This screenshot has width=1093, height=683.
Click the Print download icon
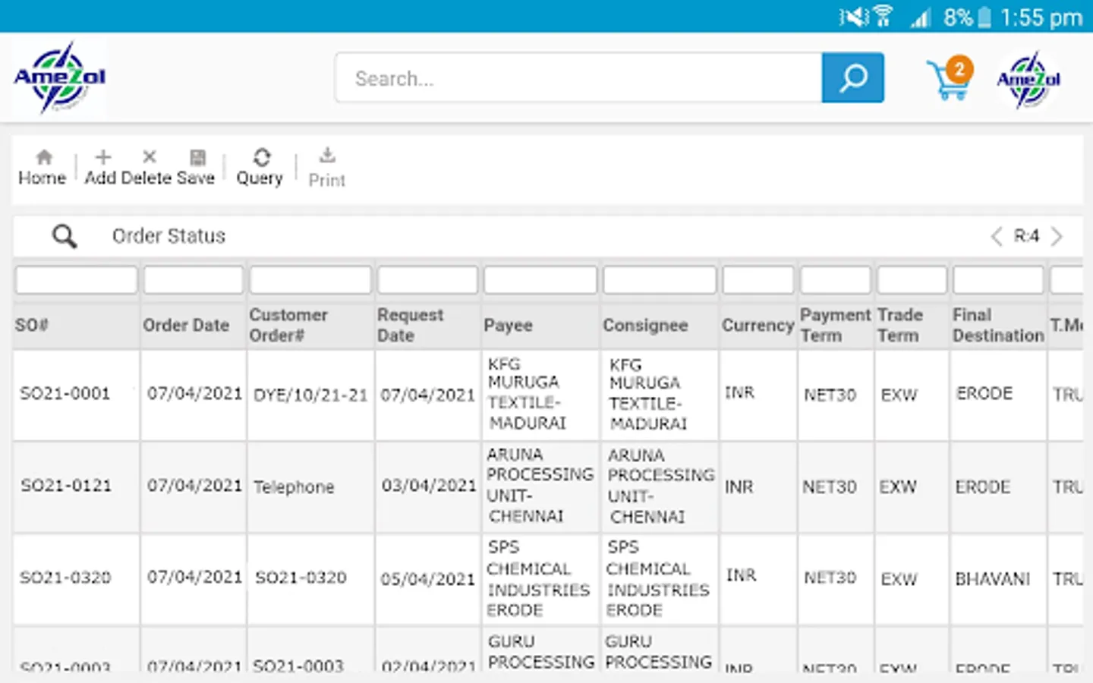327,156
